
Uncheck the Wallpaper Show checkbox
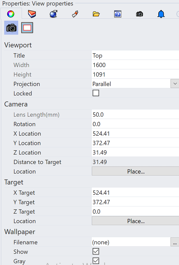pos(96,251)
